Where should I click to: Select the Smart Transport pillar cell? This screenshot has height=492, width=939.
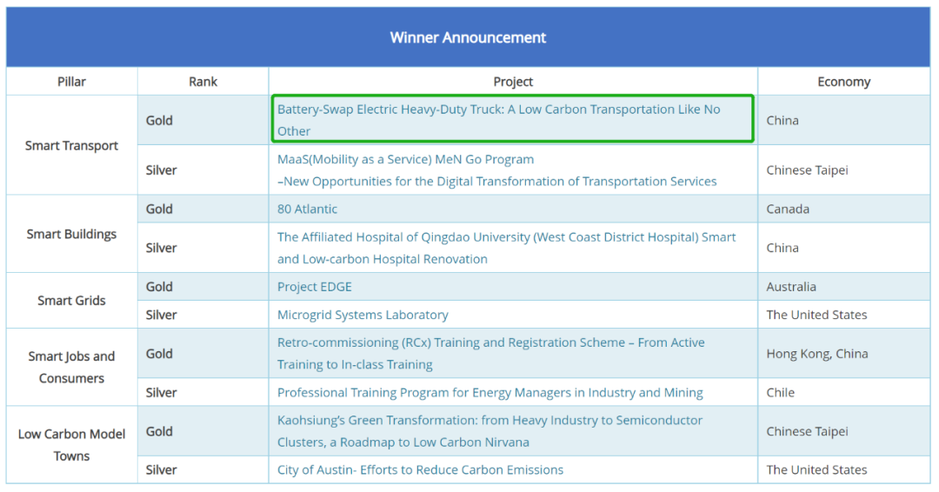(71, 146)
